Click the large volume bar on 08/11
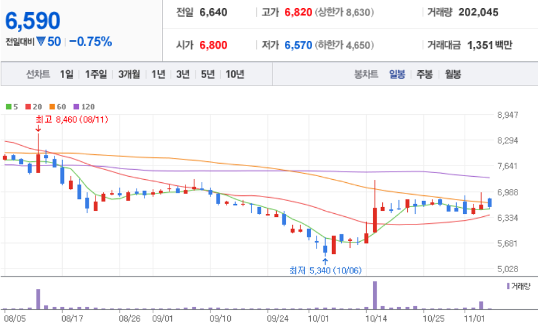Viewport: 538px width, 336px height. pyautogui.click(x=38, y=299)
